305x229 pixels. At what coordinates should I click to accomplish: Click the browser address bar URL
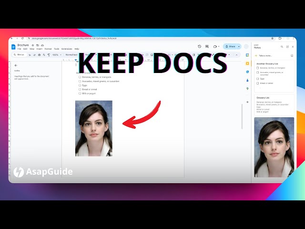[74, 39]
